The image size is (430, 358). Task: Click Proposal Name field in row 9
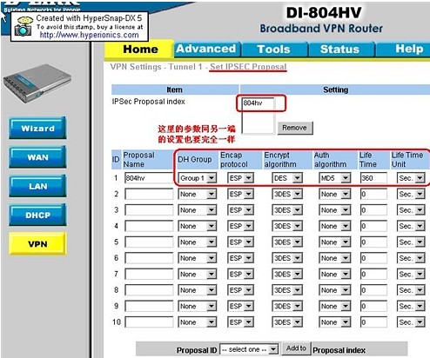click(x=149, y=306)
